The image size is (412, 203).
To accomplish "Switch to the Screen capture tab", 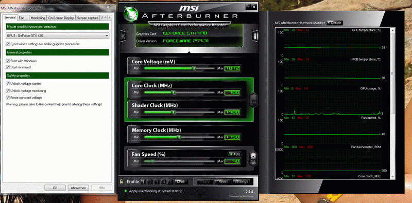I will 88,18.
